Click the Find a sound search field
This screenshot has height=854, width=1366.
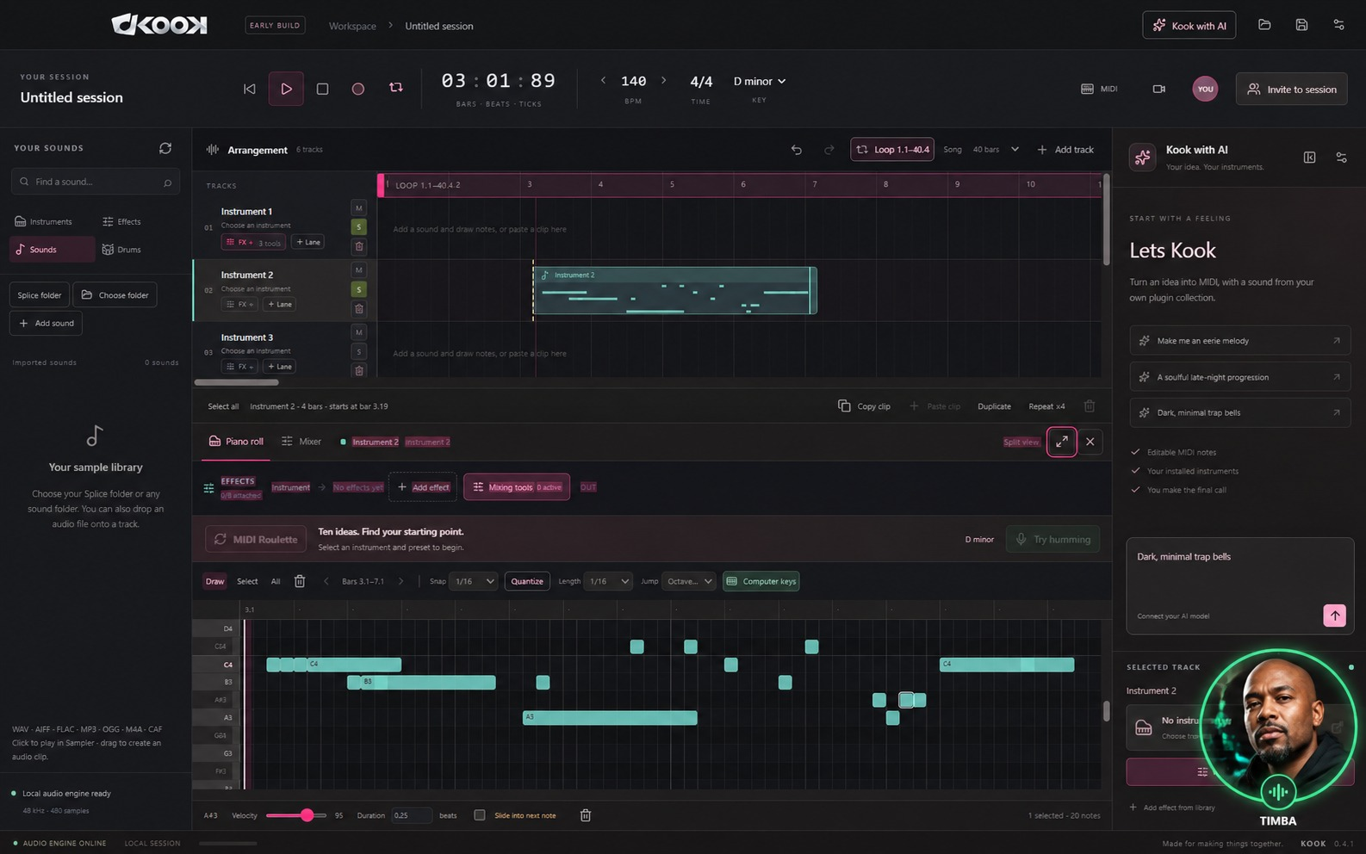point(95,182)
